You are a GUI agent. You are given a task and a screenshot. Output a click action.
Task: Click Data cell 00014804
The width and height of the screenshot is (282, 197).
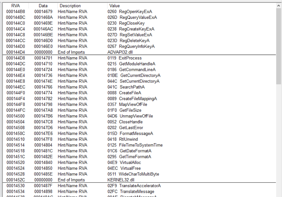43,145
